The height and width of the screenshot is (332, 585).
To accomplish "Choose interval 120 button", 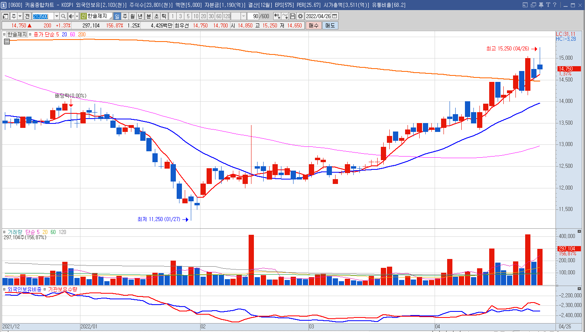I will (x=226, y=16).
